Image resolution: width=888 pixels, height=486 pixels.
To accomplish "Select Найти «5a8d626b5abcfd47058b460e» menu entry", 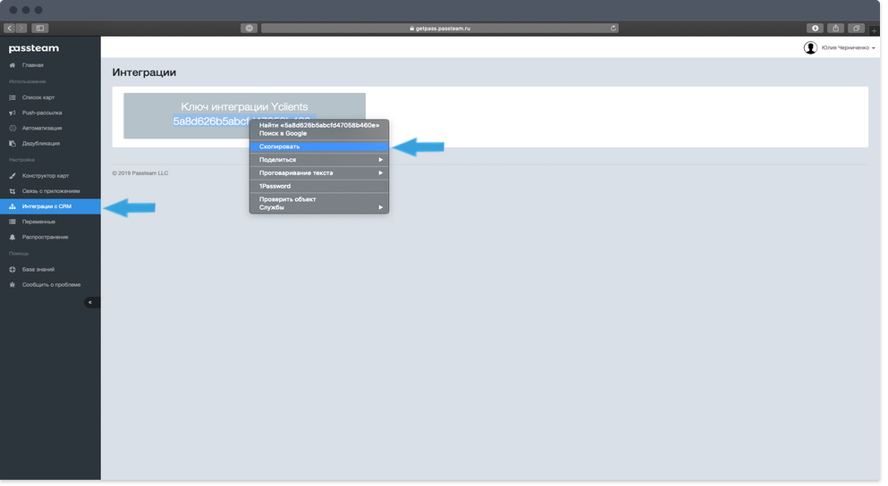I will [x=319, y=125].
